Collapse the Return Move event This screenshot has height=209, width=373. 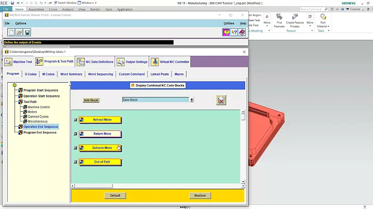pyautogui.click(x=76, y=133)
